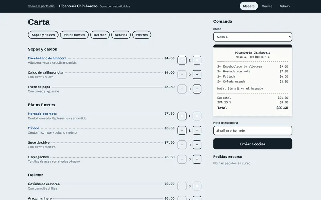This screenshot has width=321, height=200.
Task: Click Caldo de gallina criolla dish name
Action: pyautogui.click(x=45, y=72)
